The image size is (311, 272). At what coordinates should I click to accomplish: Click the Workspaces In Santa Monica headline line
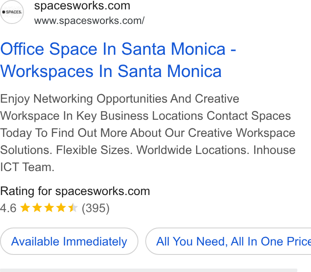pos(111,71)
